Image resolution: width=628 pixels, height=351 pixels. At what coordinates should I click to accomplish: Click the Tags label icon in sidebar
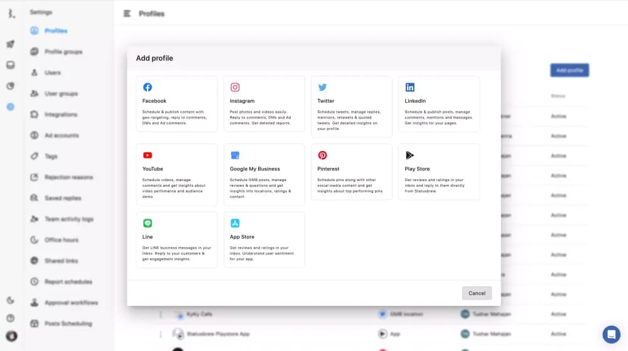(35, 156)
